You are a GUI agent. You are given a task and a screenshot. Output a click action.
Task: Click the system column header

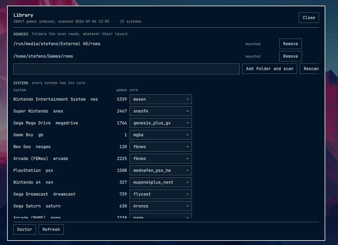click(20, 90)
